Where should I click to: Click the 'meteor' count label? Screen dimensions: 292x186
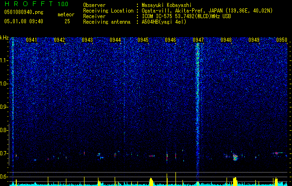coord(66,14)
